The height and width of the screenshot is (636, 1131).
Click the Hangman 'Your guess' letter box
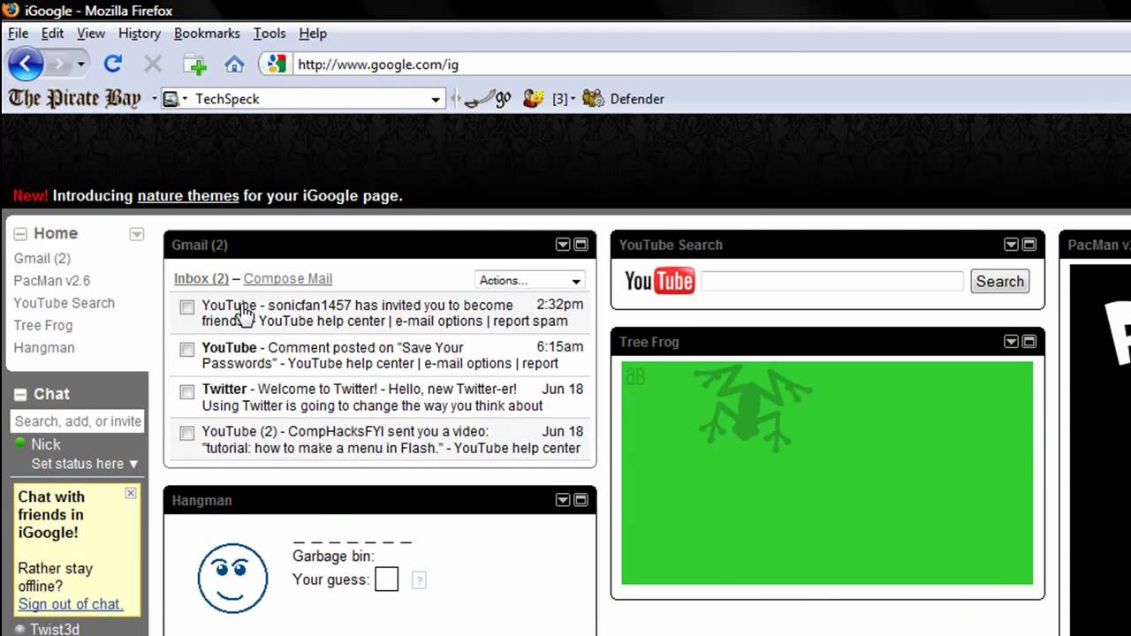pos(386,579)
